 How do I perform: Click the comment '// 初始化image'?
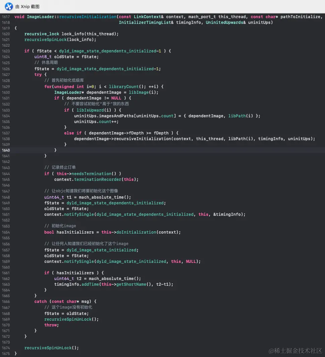[x=60, y=226]
